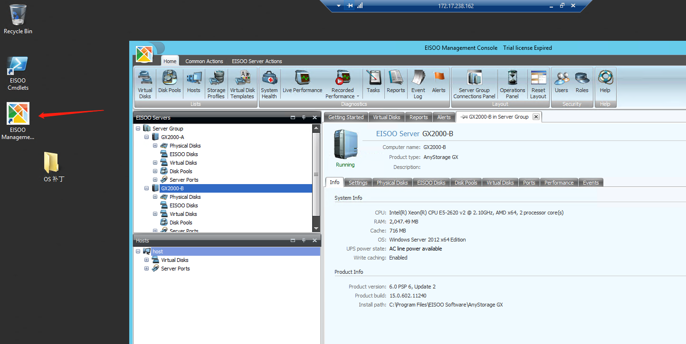Open Reports from the Diagnostics ribbon group
686x344 pixels.
[x=396, y=82]
